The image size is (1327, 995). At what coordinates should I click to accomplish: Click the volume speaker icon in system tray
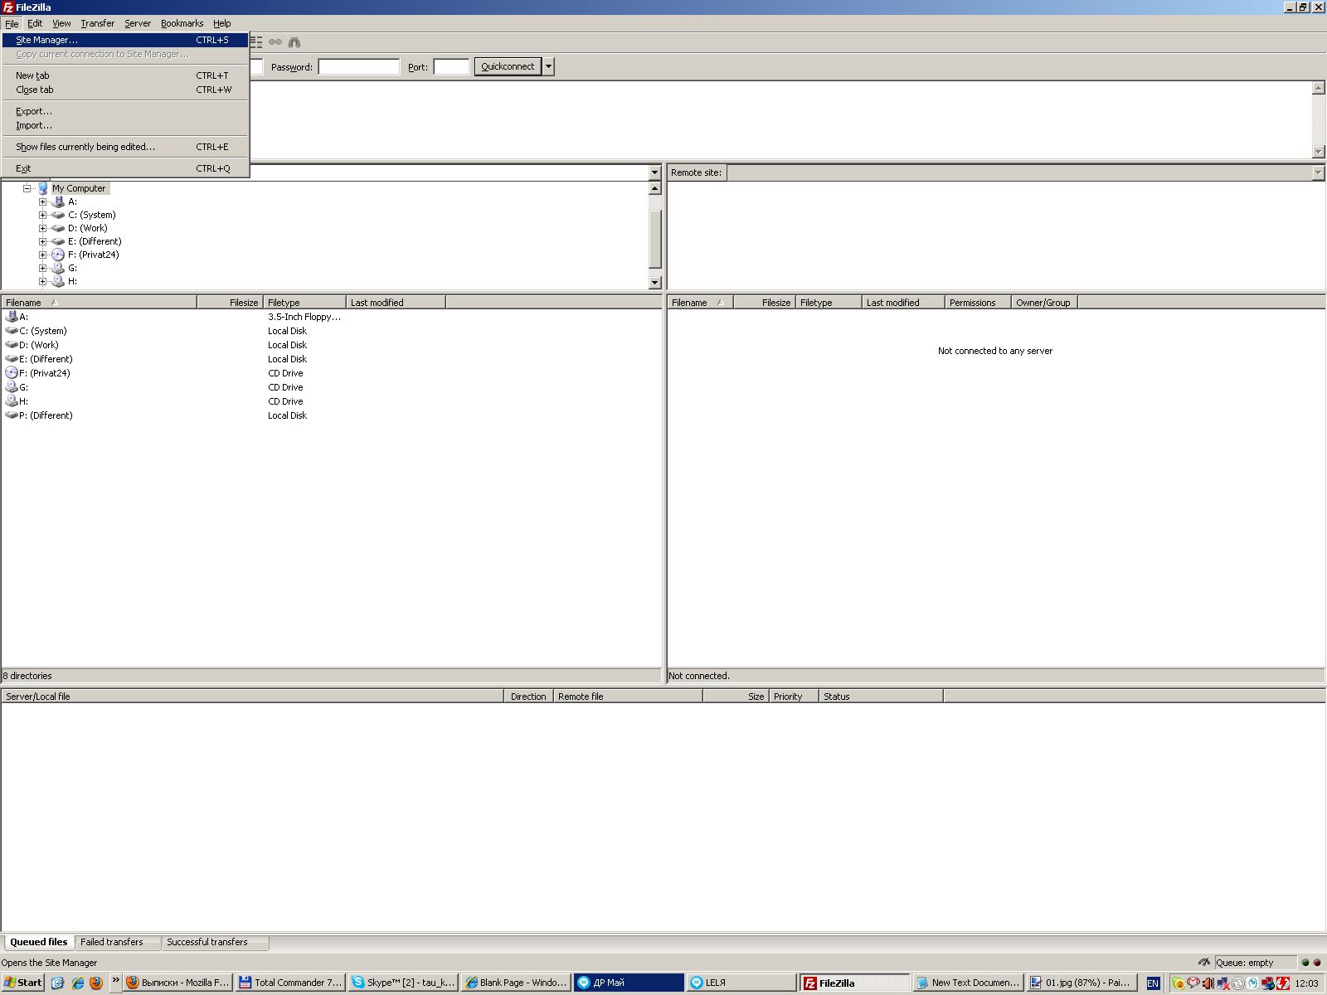(1208, 983)
